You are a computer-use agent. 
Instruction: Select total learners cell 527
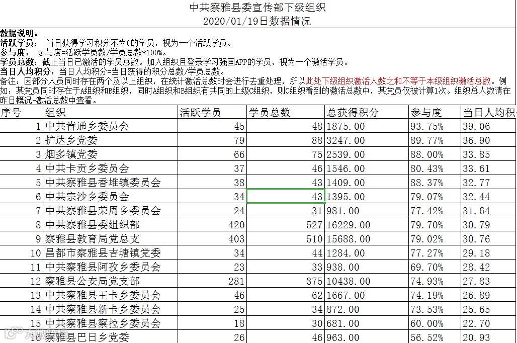286,225
